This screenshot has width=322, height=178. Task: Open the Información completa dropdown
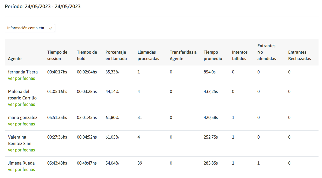(x=30, y=28)
